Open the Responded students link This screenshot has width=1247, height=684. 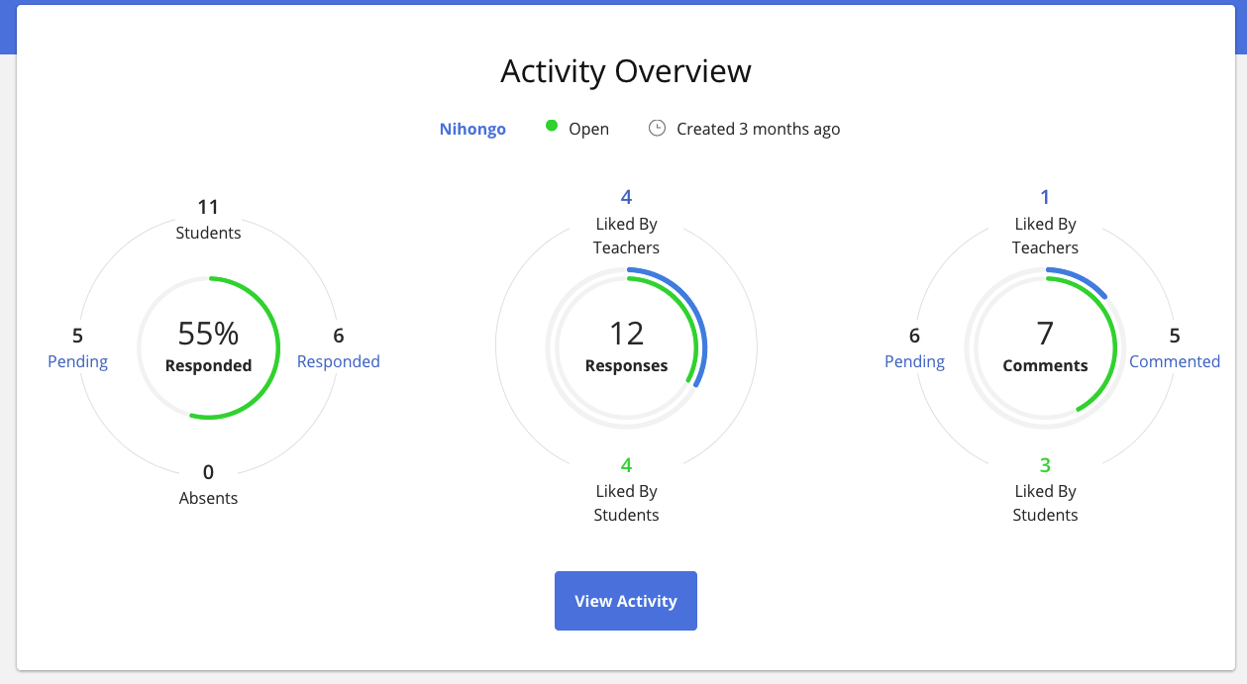(x=339, y=361)
